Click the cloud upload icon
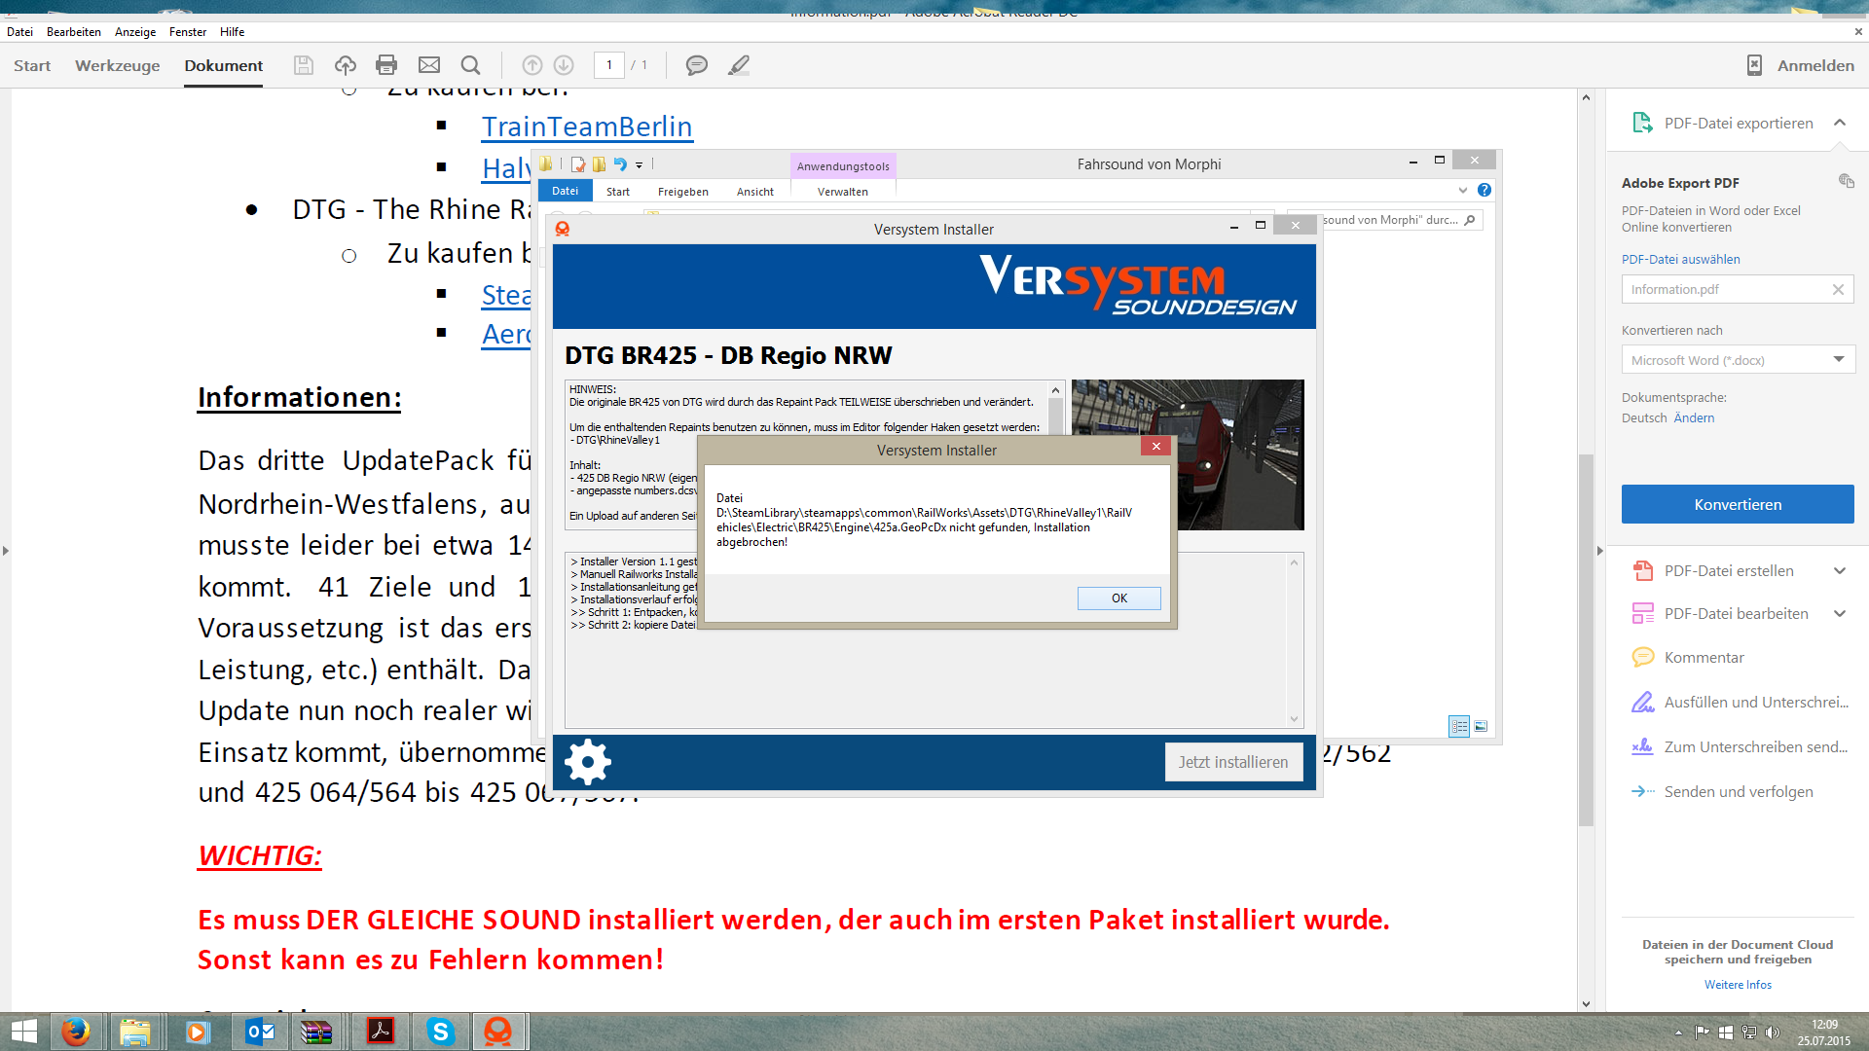The image size is (1869, 1051). coord(345,65)
